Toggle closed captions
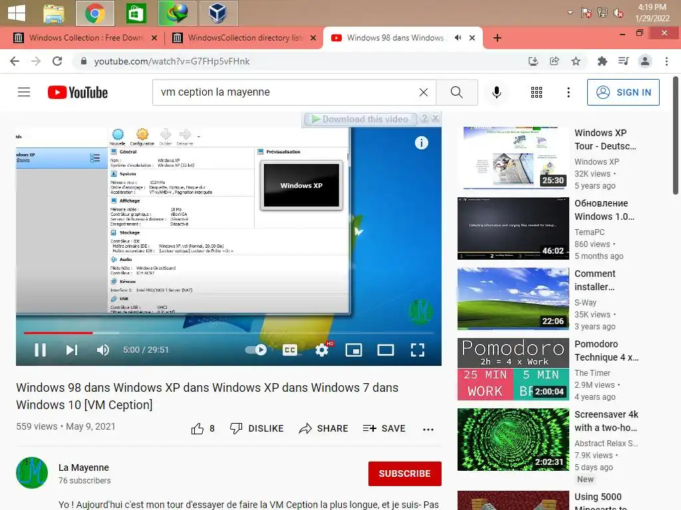 290,349
